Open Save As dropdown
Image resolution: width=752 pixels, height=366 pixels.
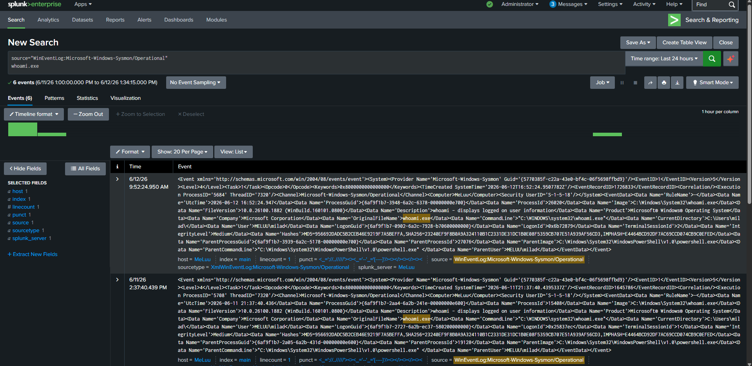click(x=638, y=43)
